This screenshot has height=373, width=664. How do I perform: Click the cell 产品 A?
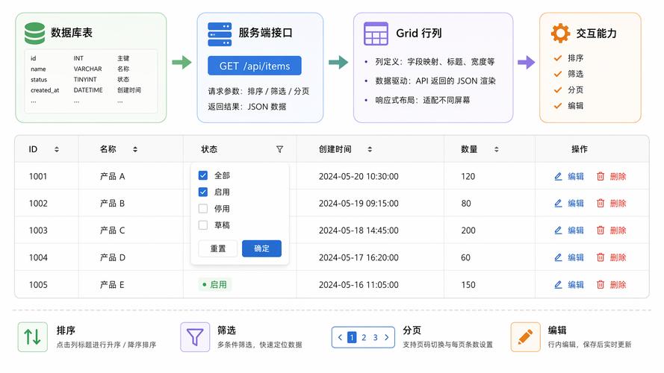pyautogui.click(x=112, y=176)
